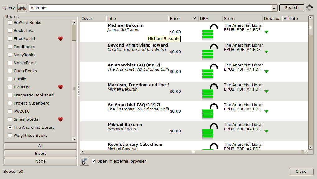
Task: Click the affiliate heart icon next to OZON.ru
Action: point(61,87)
